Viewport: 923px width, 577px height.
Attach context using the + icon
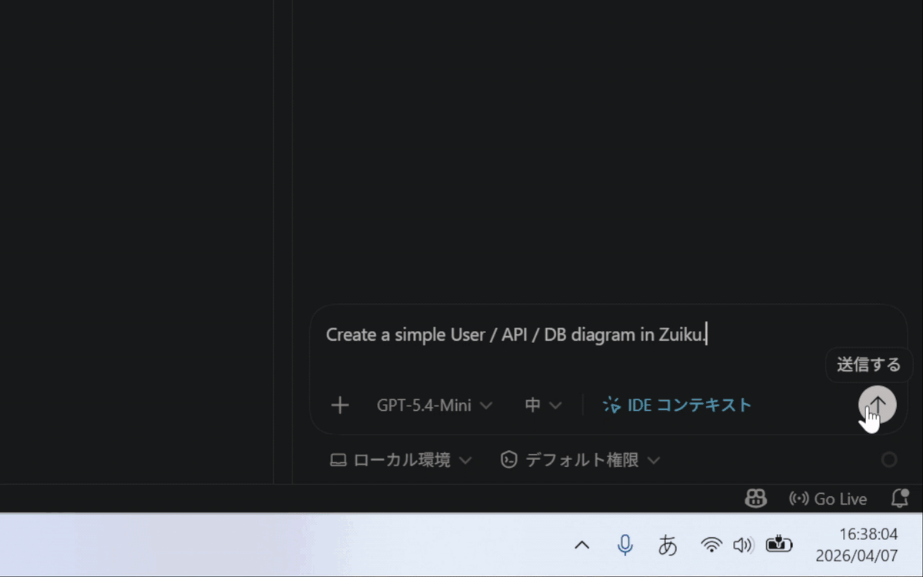(339, 405)
